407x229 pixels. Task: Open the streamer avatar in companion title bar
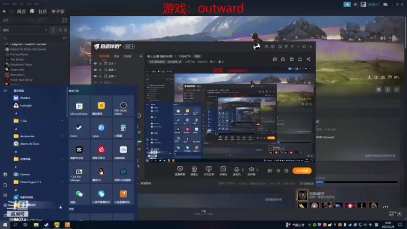pyautogui.click(x=256, y=47)
